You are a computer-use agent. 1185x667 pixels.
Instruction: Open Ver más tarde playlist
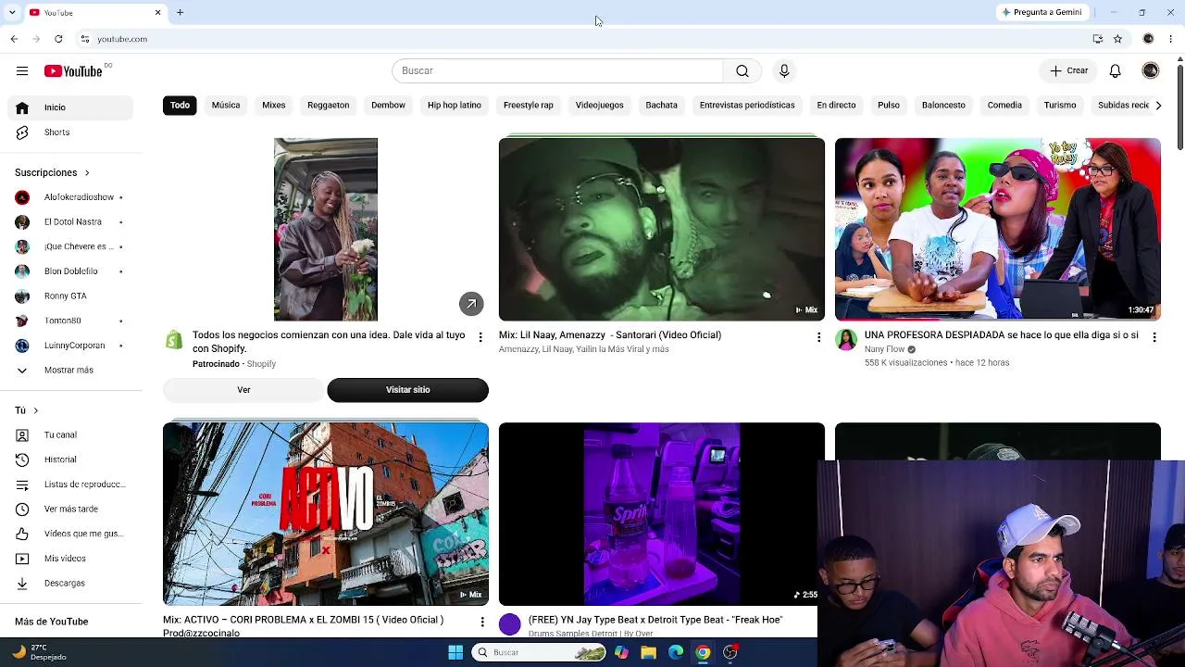(x=70, y=510)
